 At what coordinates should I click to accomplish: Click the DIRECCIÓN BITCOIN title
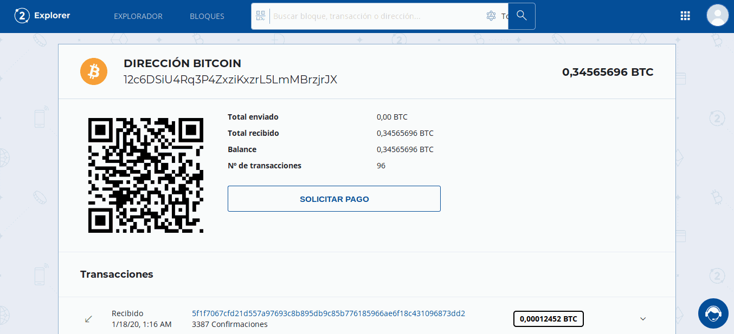(182, 63)
